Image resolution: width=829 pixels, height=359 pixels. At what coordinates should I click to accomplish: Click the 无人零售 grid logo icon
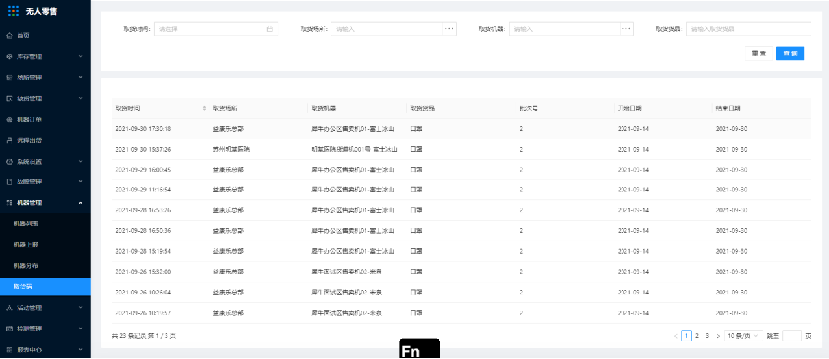[14, 11]
